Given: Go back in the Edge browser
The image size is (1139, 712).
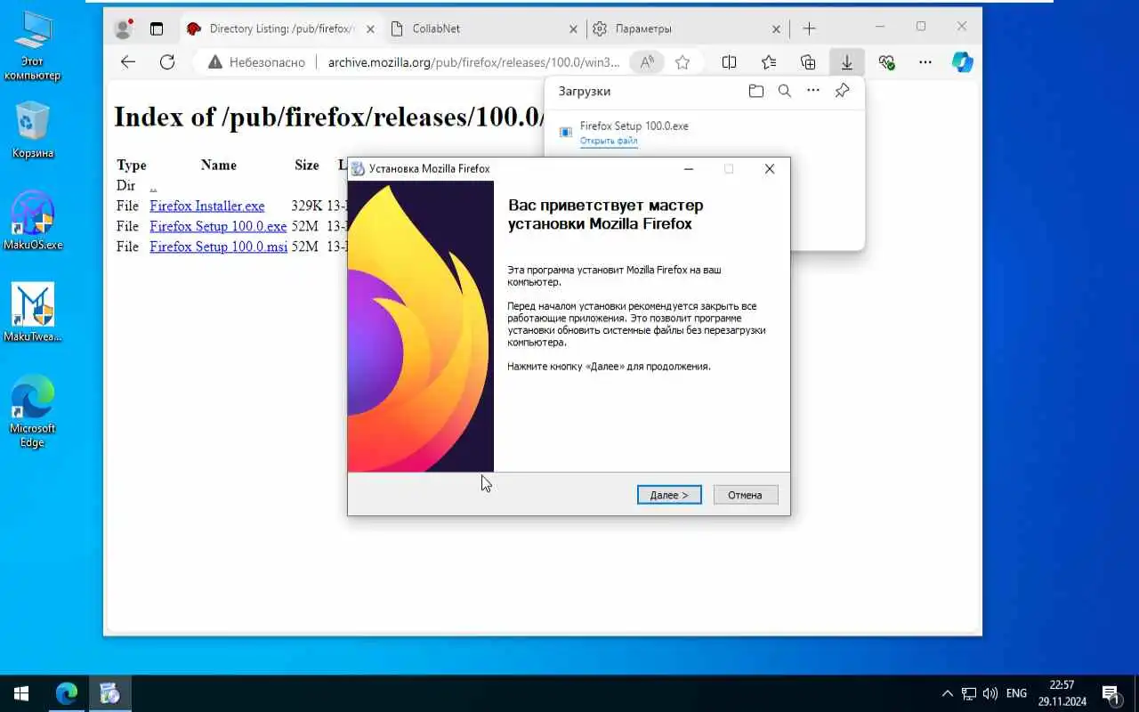Looking at the screenshot, I should point(128,62).
